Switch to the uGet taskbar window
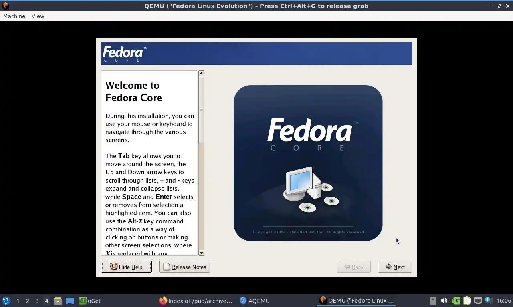 click(x=90, y=301)
